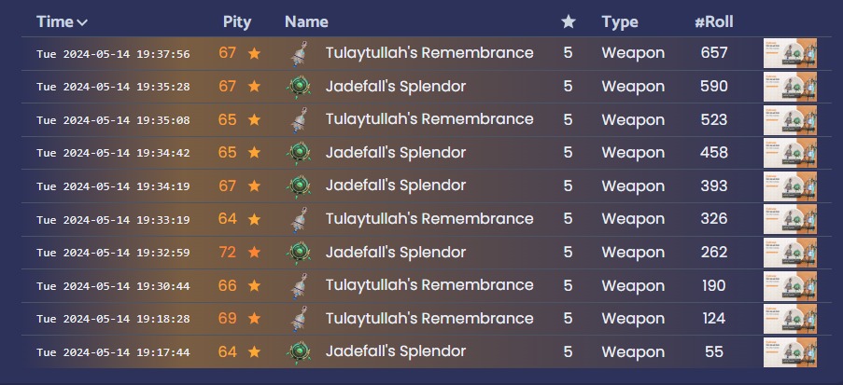
Task: Click Jadefall's Splendor icon in roll 458 row
Action: click(x=299, y=153)
